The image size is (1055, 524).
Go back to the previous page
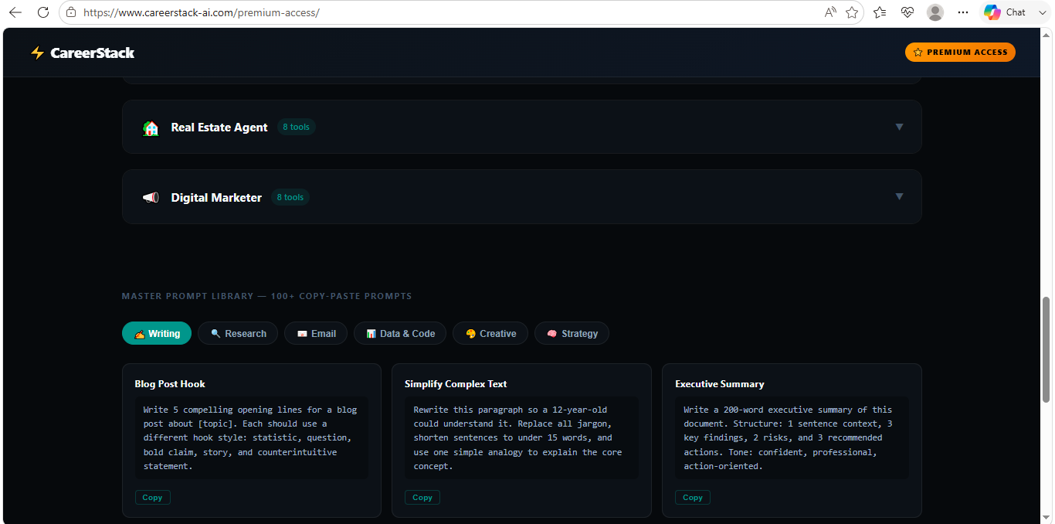15,12
